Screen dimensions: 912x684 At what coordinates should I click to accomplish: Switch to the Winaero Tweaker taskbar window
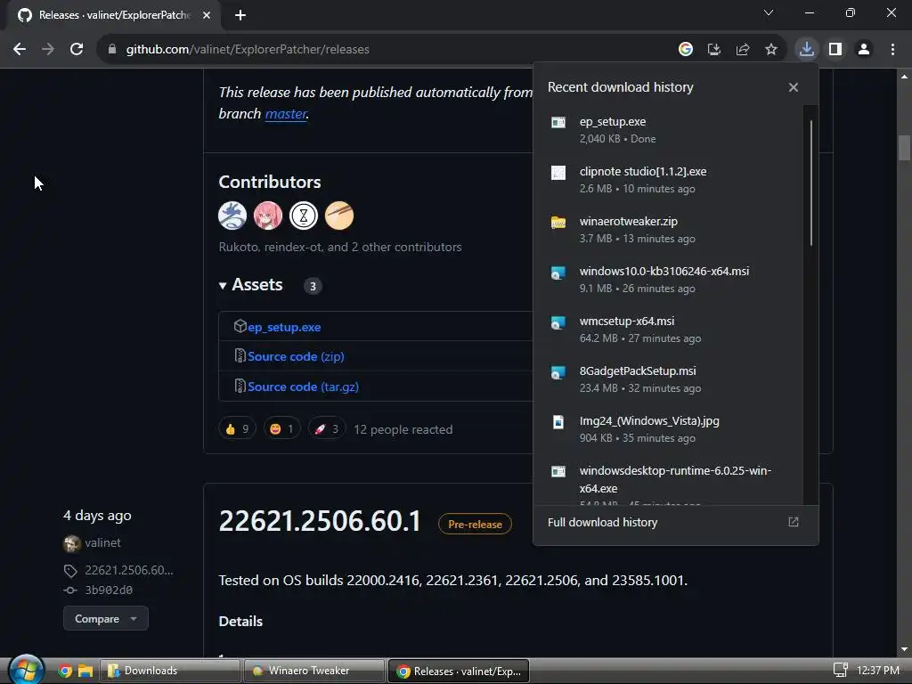click(314, 671)
